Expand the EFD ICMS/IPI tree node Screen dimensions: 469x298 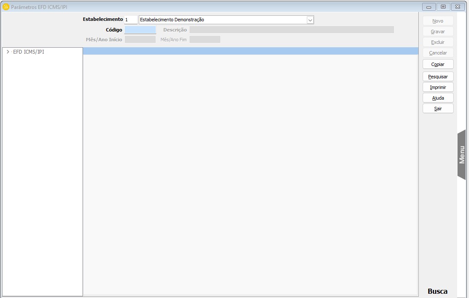[8, 52]
